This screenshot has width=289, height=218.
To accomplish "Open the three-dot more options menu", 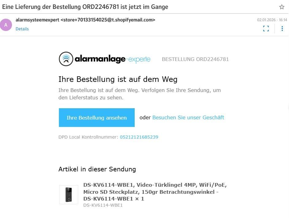I will point(282,29).
